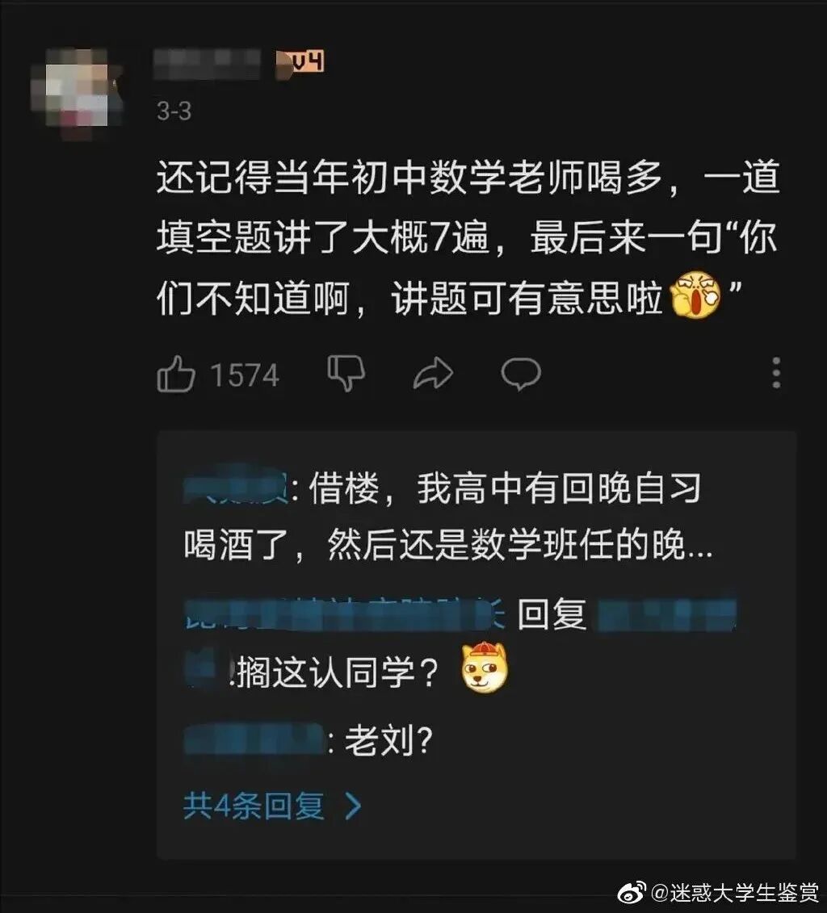The width and height of the screenshot is (827, 913).
Task: Open the blurred commenter username
Action: 207,64
